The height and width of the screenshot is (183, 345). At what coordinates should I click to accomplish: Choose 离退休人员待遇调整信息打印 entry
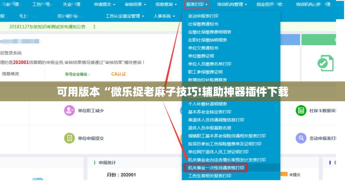click(216, 120)
